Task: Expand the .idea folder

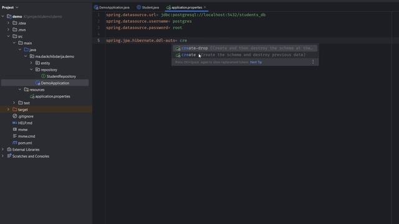Action: (x=8, y=23)
